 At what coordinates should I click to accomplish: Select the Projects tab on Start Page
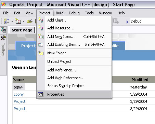click(x=26, y=46)
